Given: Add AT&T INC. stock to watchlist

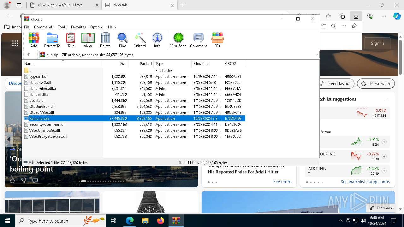Looking at the screenshot, I should pos(384,171).
